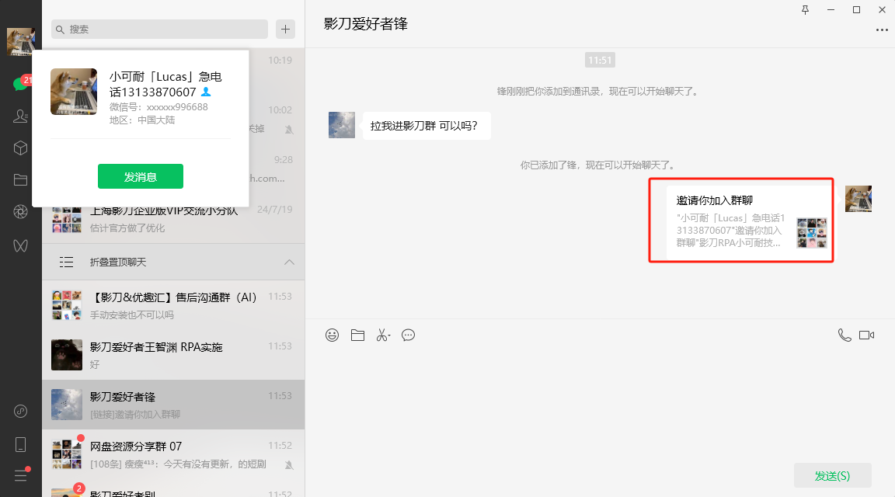The image size is (895, 497).
Task: Click the message text 拉我进影刀群 可以吗?
Action: tap(424, 126)
